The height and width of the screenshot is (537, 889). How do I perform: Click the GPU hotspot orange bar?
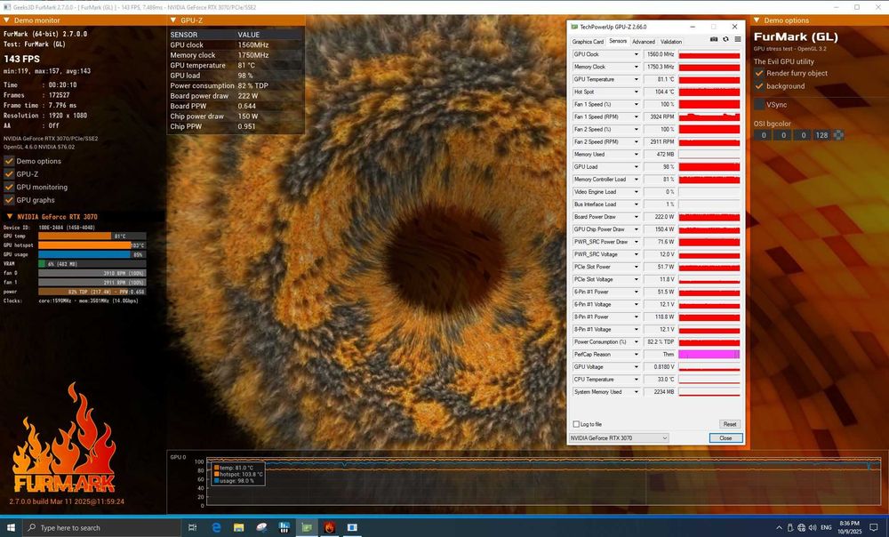click(84, 245)
